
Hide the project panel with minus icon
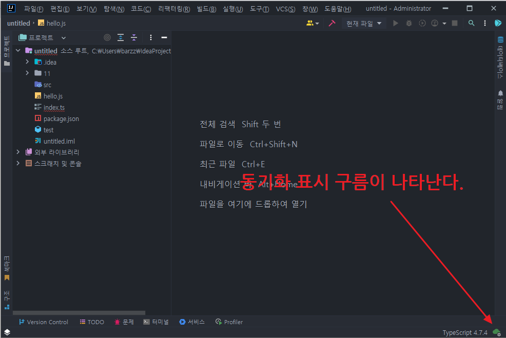[164, 38]
